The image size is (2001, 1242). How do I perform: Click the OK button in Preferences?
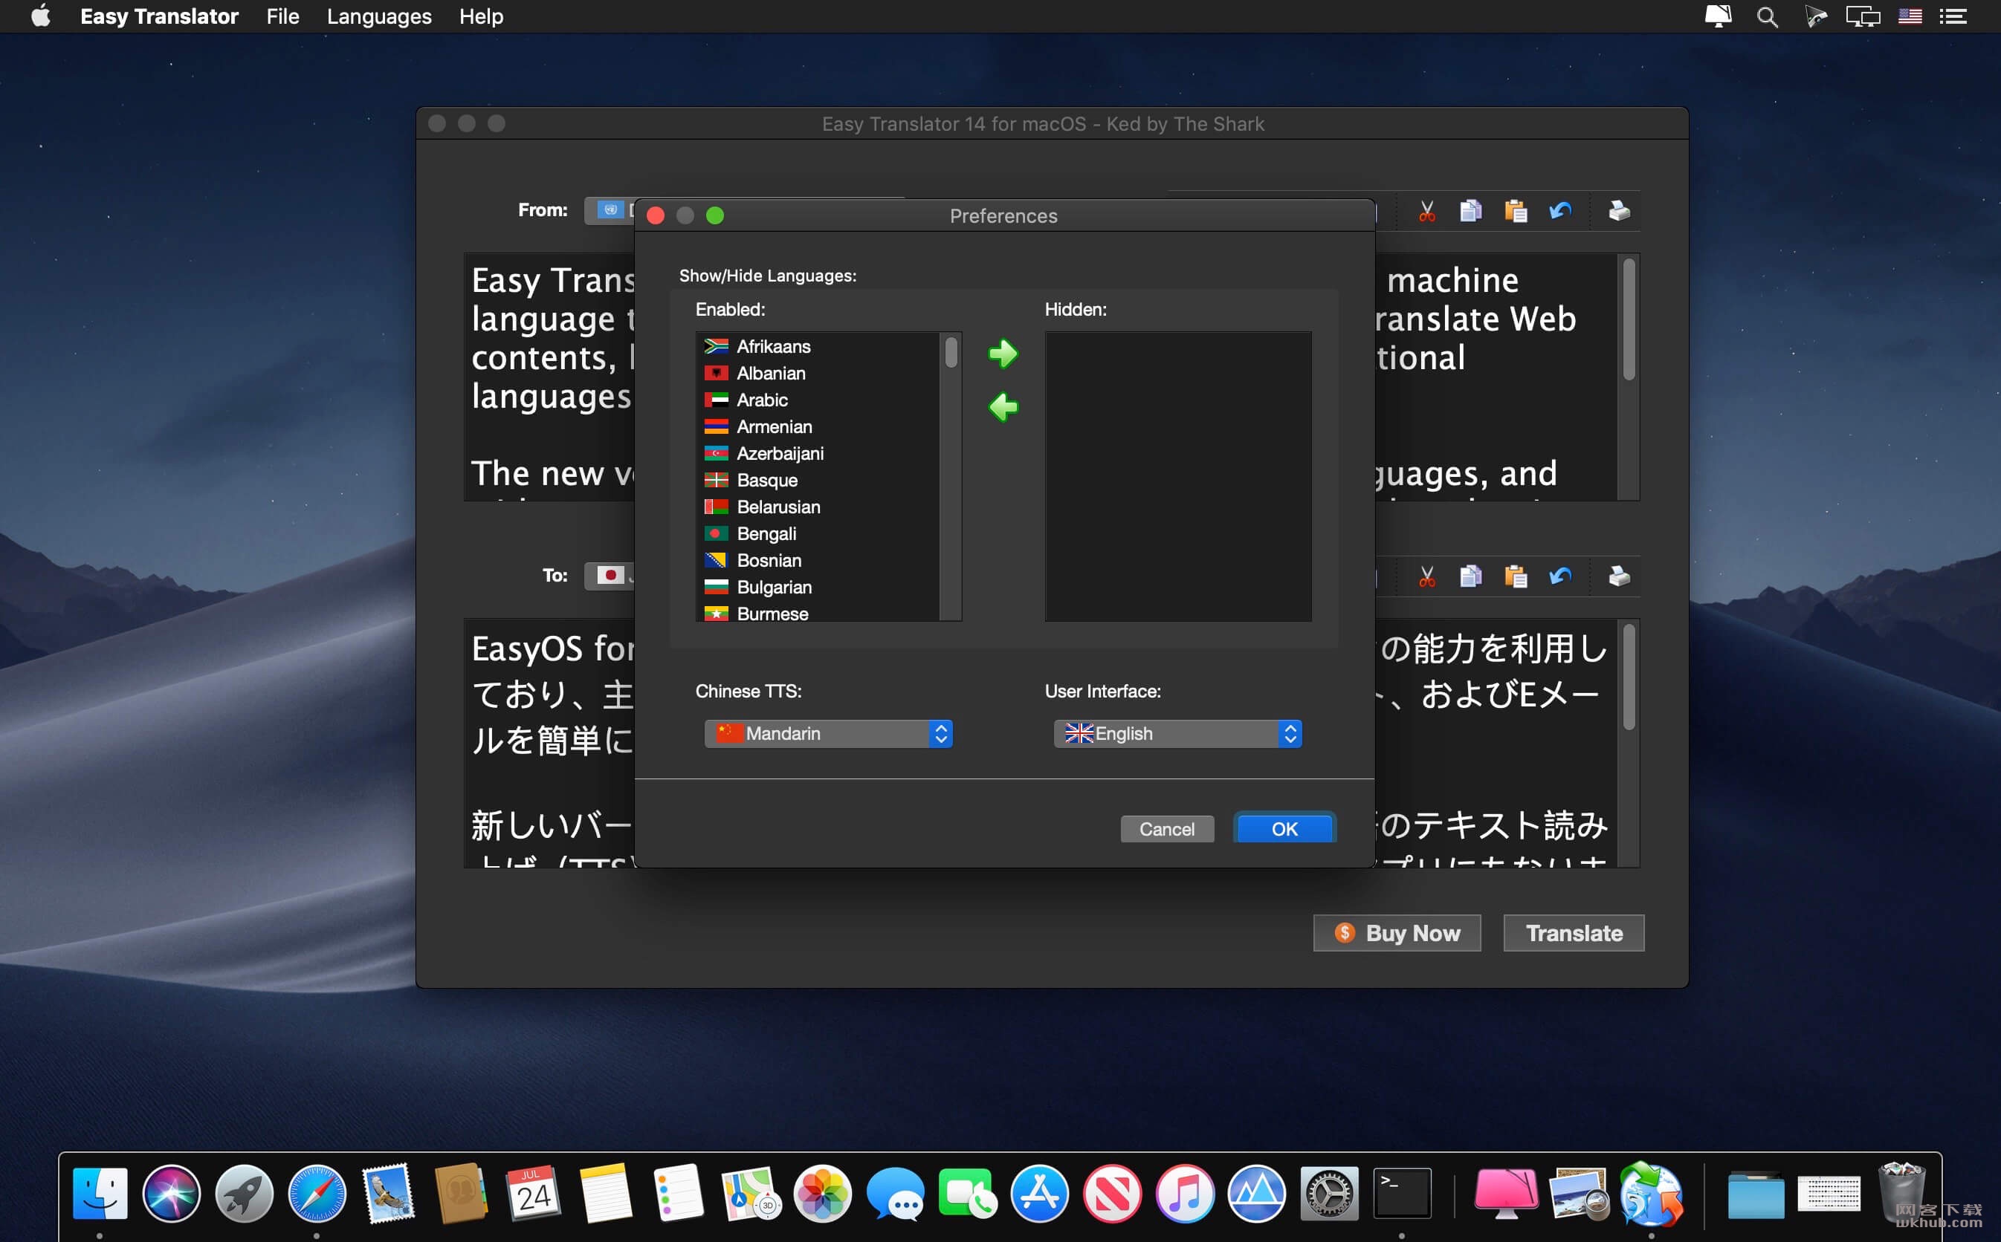pos(1284,829)
